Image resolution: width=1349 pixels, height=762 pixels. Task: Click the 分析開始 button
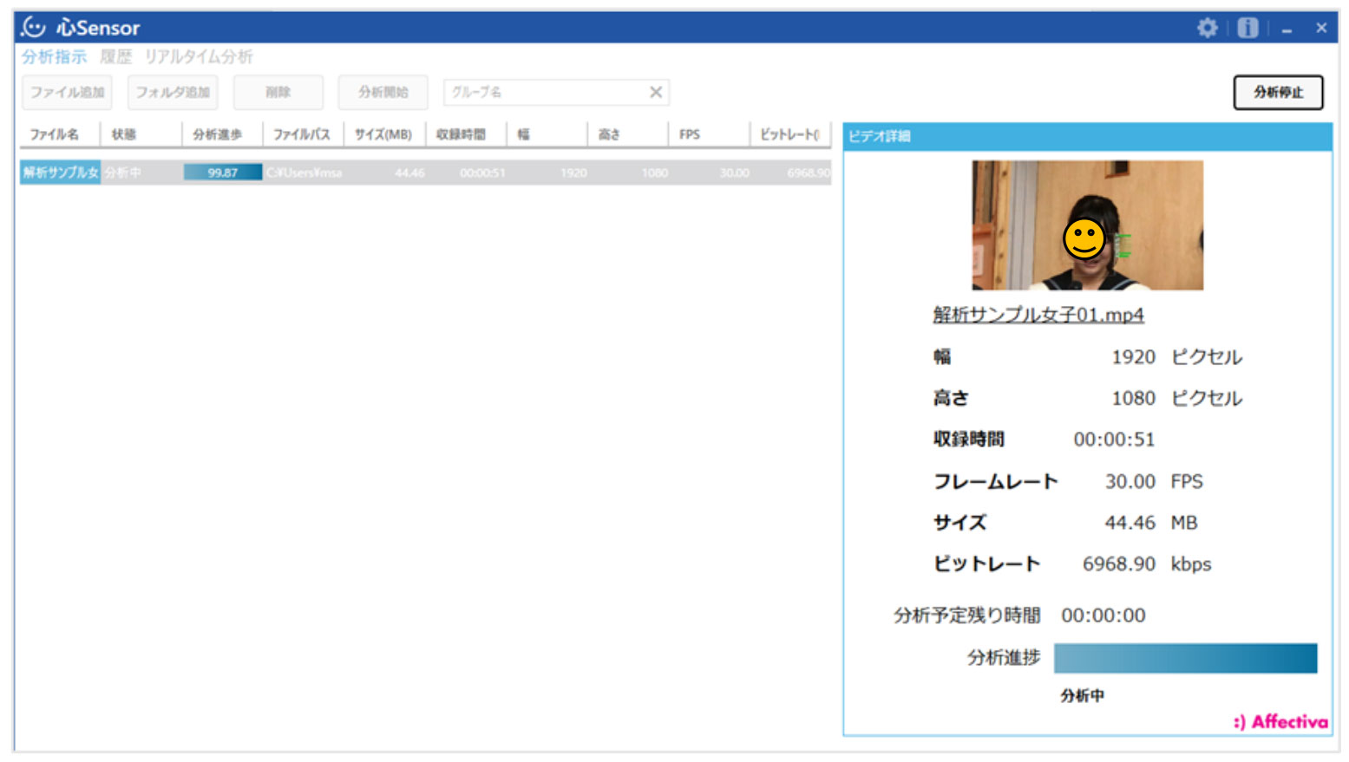[383, 92]
